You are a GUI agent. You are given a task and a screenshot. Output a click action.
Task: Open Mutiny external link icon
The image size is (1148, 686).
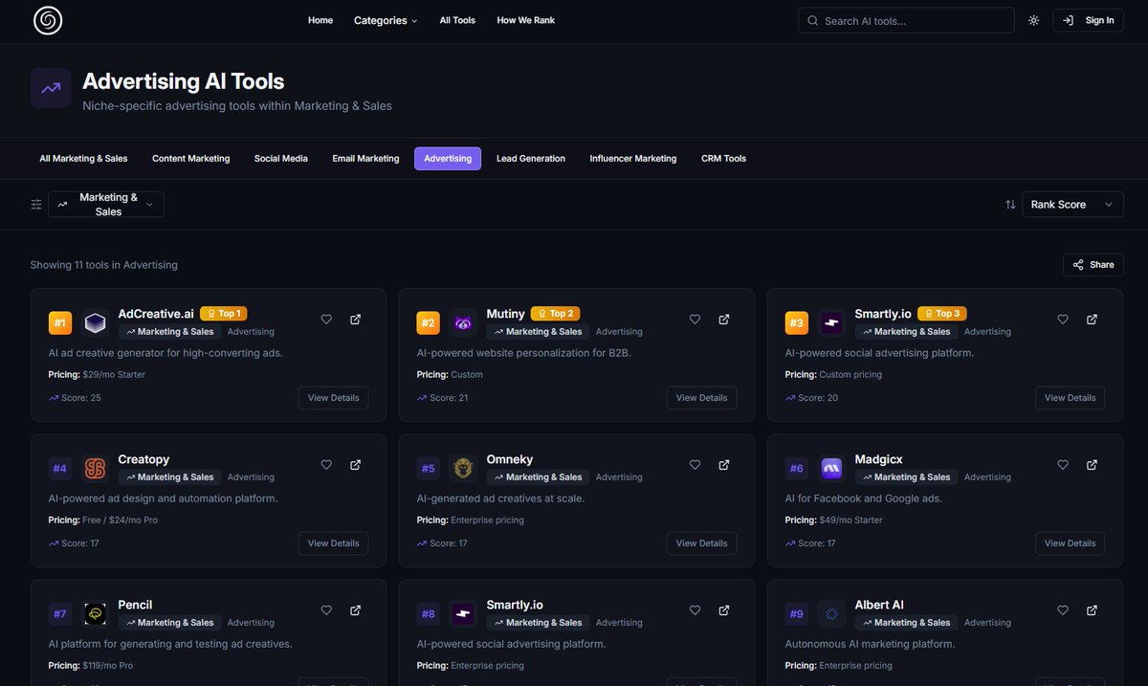click(724, 320)
